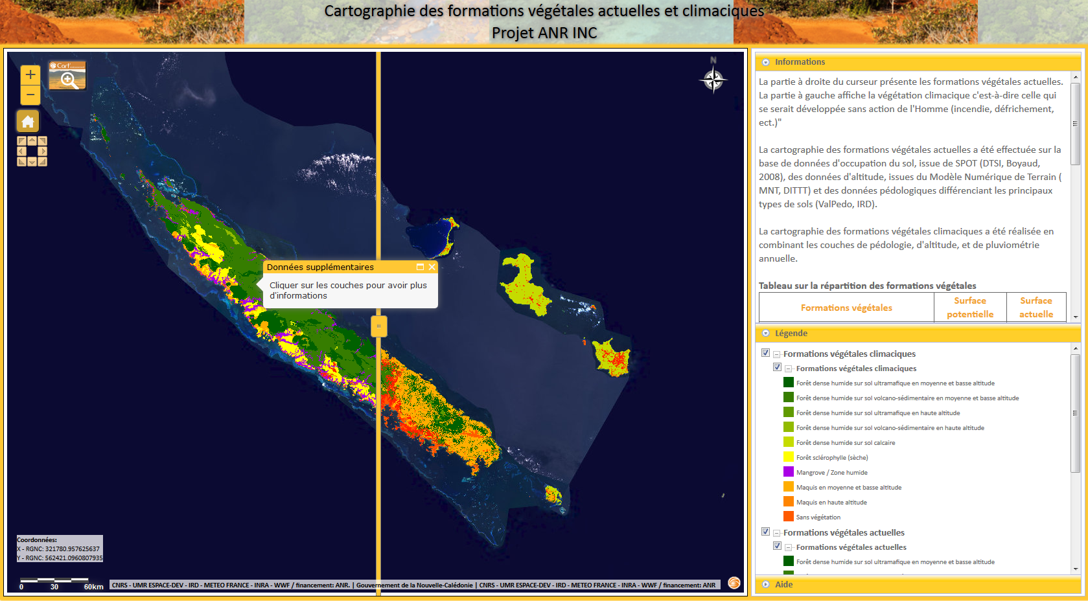Collapse the top-level Formations végétales actuelles tree node
1088x601 pixels.
tap(776, 533)
